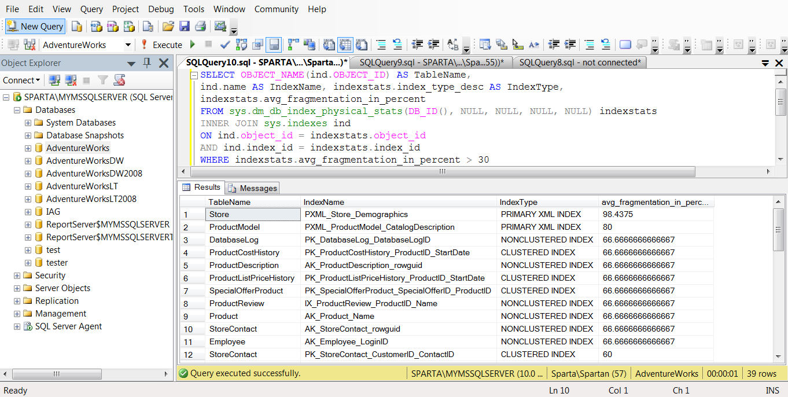The height and width of the screenshot is (397, 788).
Task: Start debugging with the green play arrow
Action: pos(193,45)
